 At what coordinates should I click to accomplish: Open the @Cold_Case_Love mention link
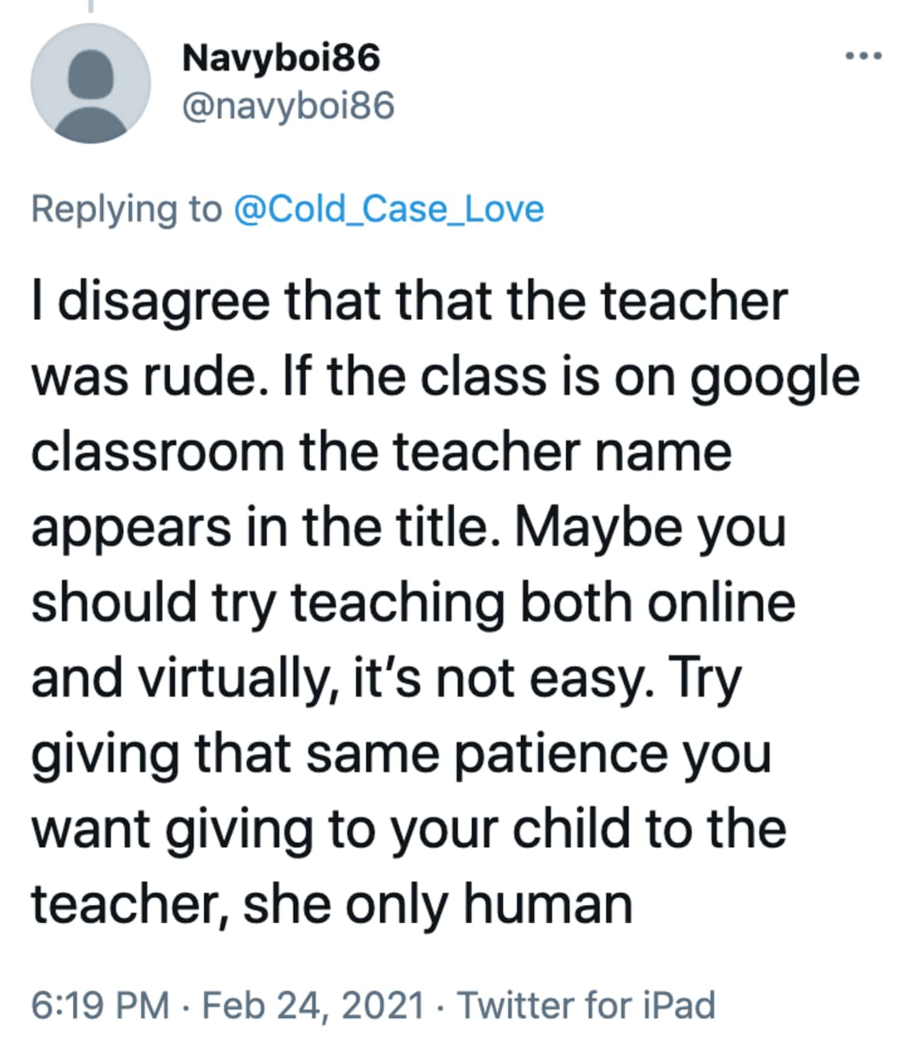389,209
